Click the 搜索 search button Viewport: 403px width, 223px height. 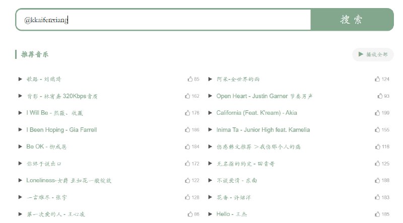tap(352, 20)
